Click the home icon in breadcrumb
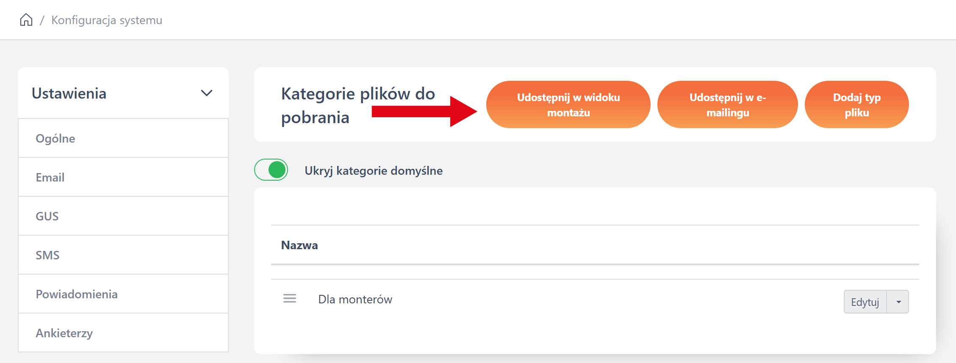 (x=26, y=20)
